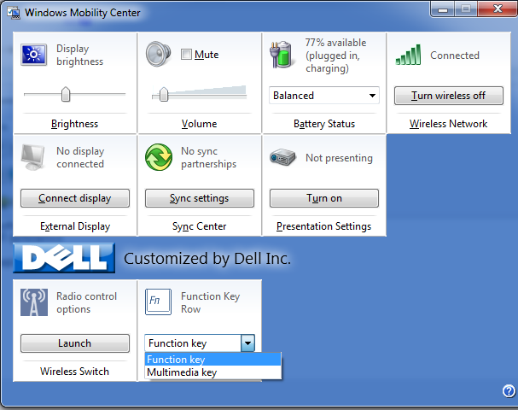Click the wireless signal bars icon
This screenshot has height=410, width=518.
408,55
